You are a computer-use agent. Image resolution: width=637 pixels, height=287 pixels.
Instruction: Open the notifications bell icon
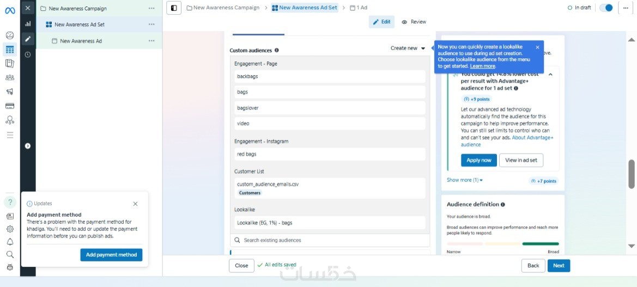10,242
